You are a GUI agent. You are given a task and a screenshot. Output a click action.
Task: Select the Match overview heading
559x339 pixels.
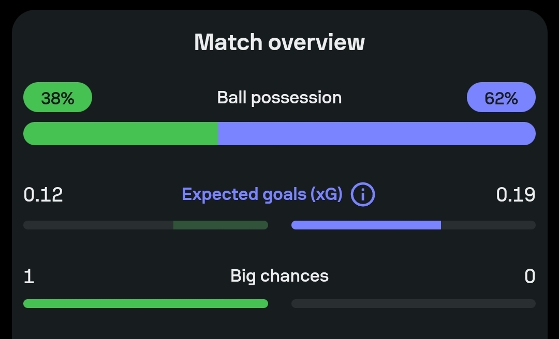click(279, 42)
